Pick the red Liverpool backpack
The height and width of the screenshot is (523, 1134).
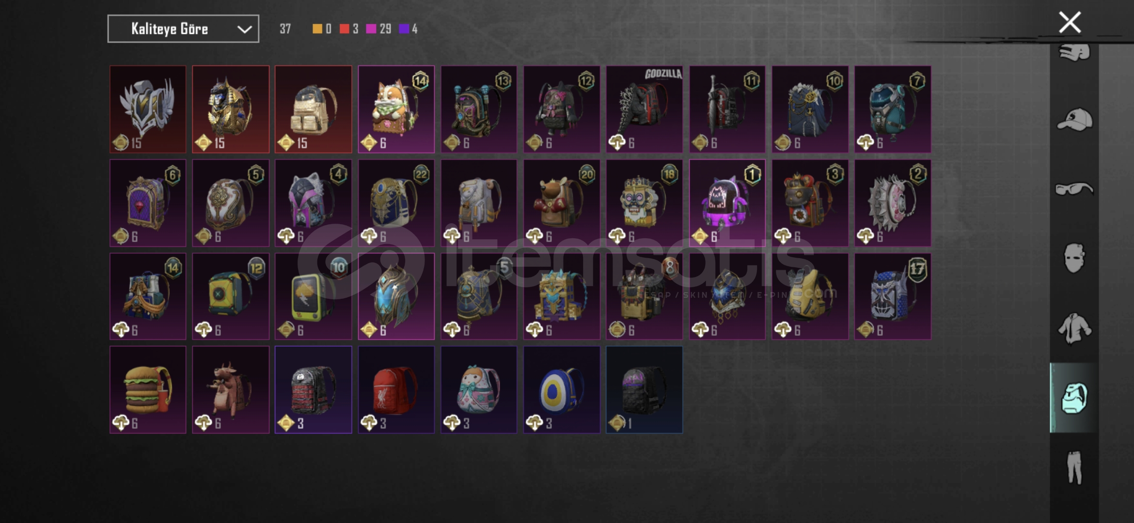396,390
